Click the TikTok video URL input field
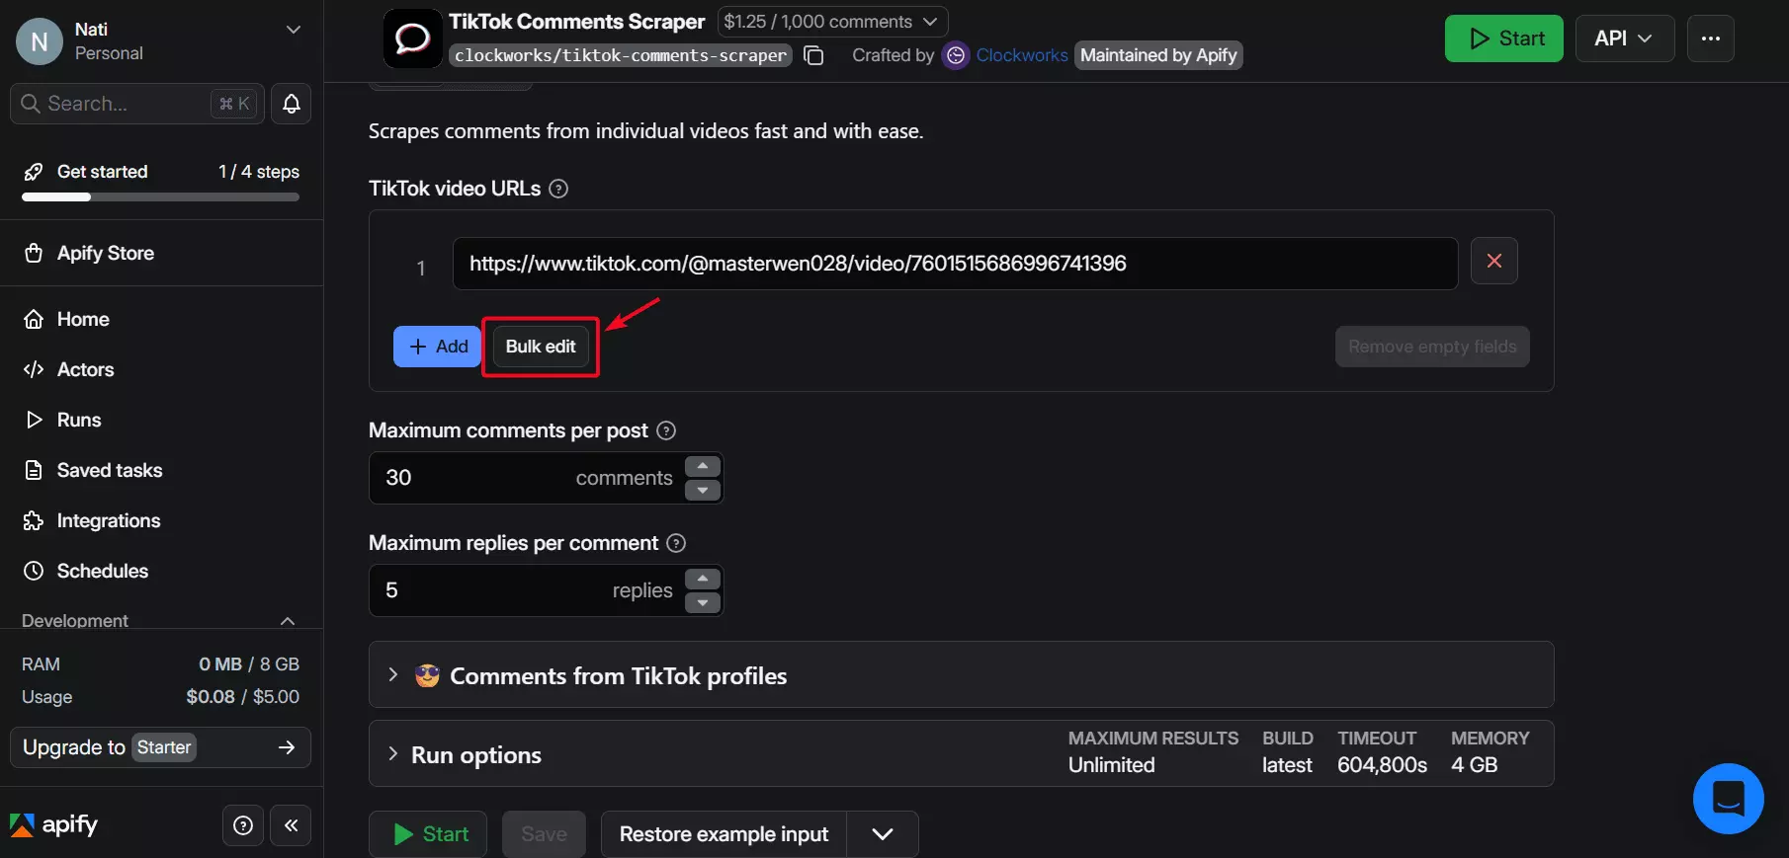 coord(955,264)
